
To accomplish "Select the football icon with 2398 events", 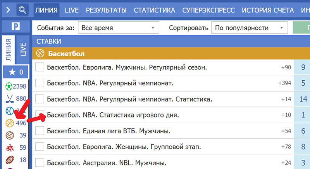I will tap(9, 86).
